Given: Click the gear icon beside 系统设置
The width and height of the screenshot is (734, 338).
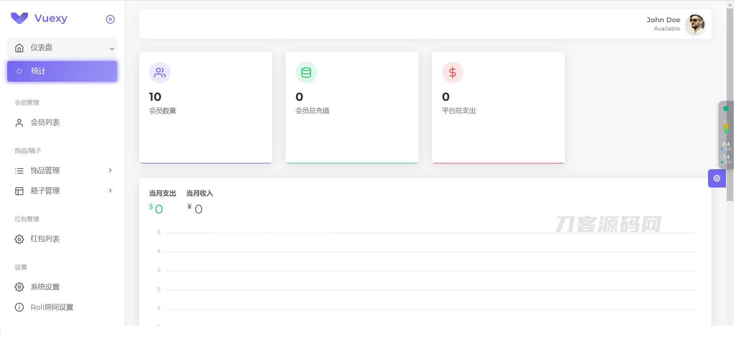Looking at the screenshot, I should tap(19, 287).
